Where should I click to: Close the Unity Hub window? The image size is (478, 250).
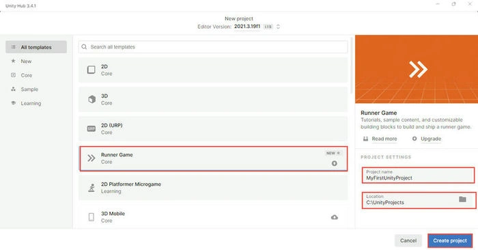[470, 4]
